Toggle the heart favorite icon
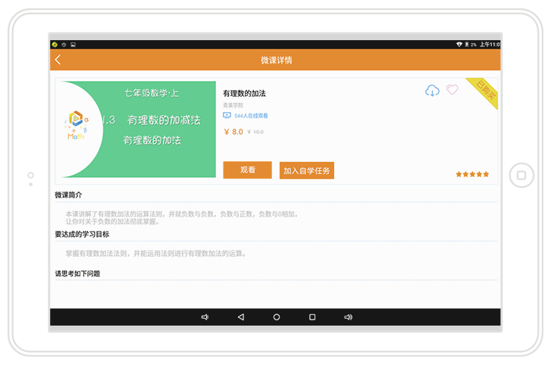 tap(452, 90)
